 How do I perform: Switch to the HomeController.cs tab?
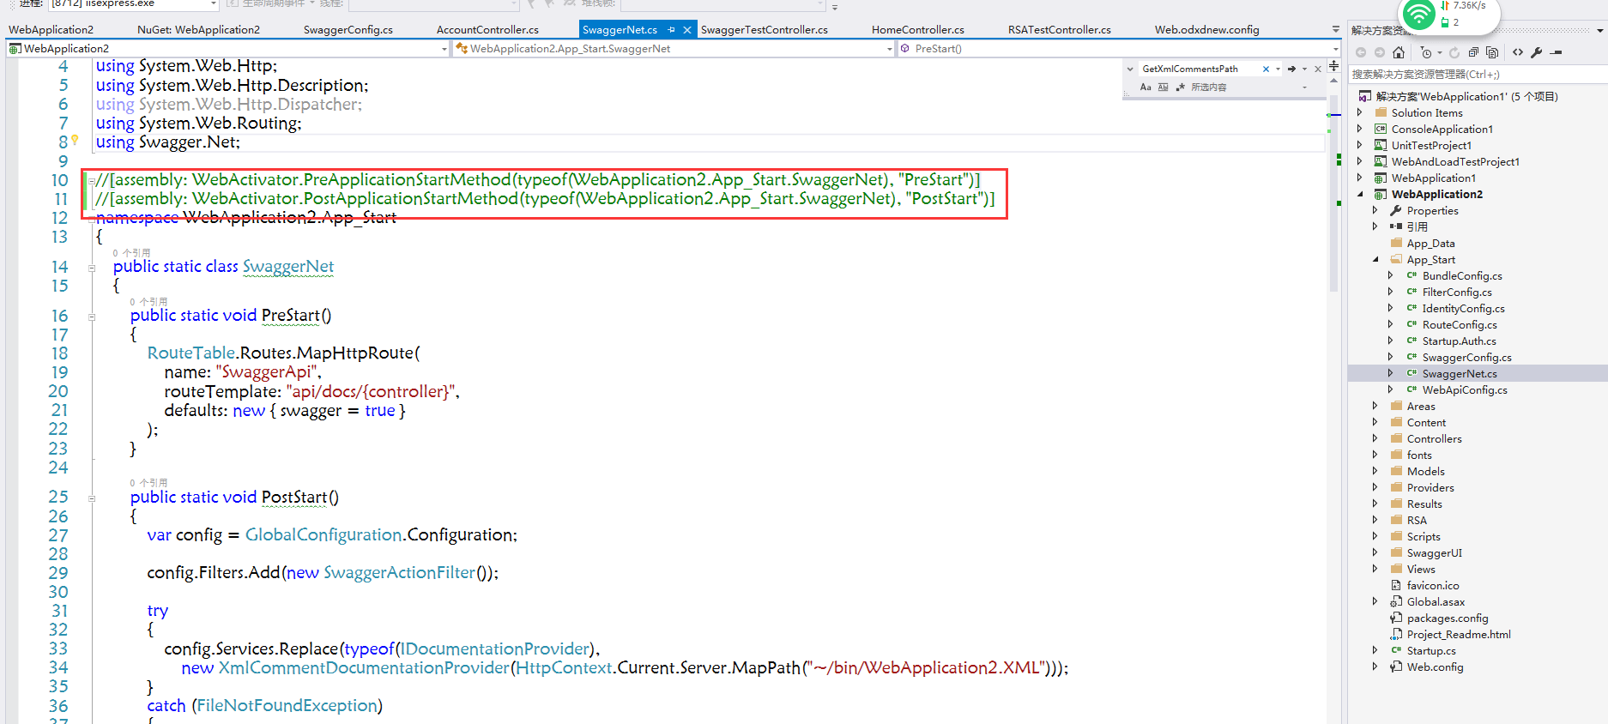(x=917, y=29)
